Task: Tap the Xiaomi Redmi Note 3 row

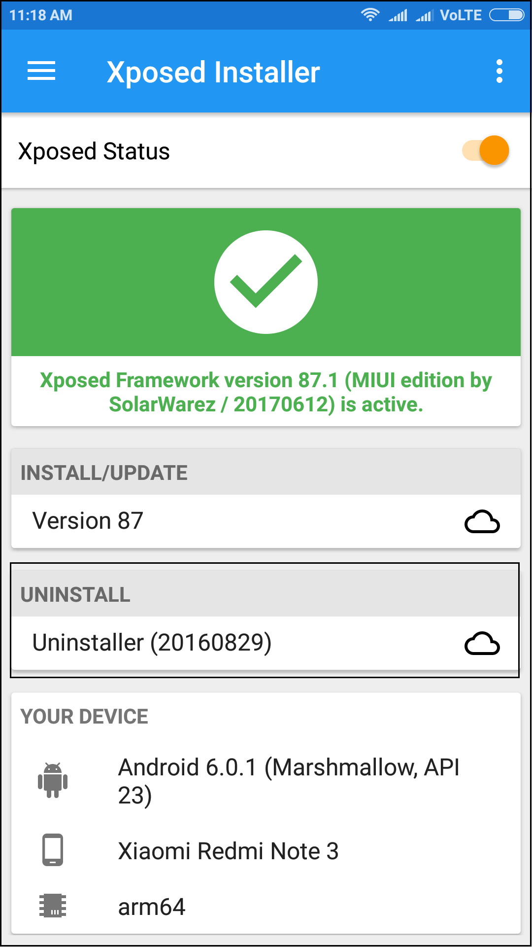Action: click(x=266, y=850)
